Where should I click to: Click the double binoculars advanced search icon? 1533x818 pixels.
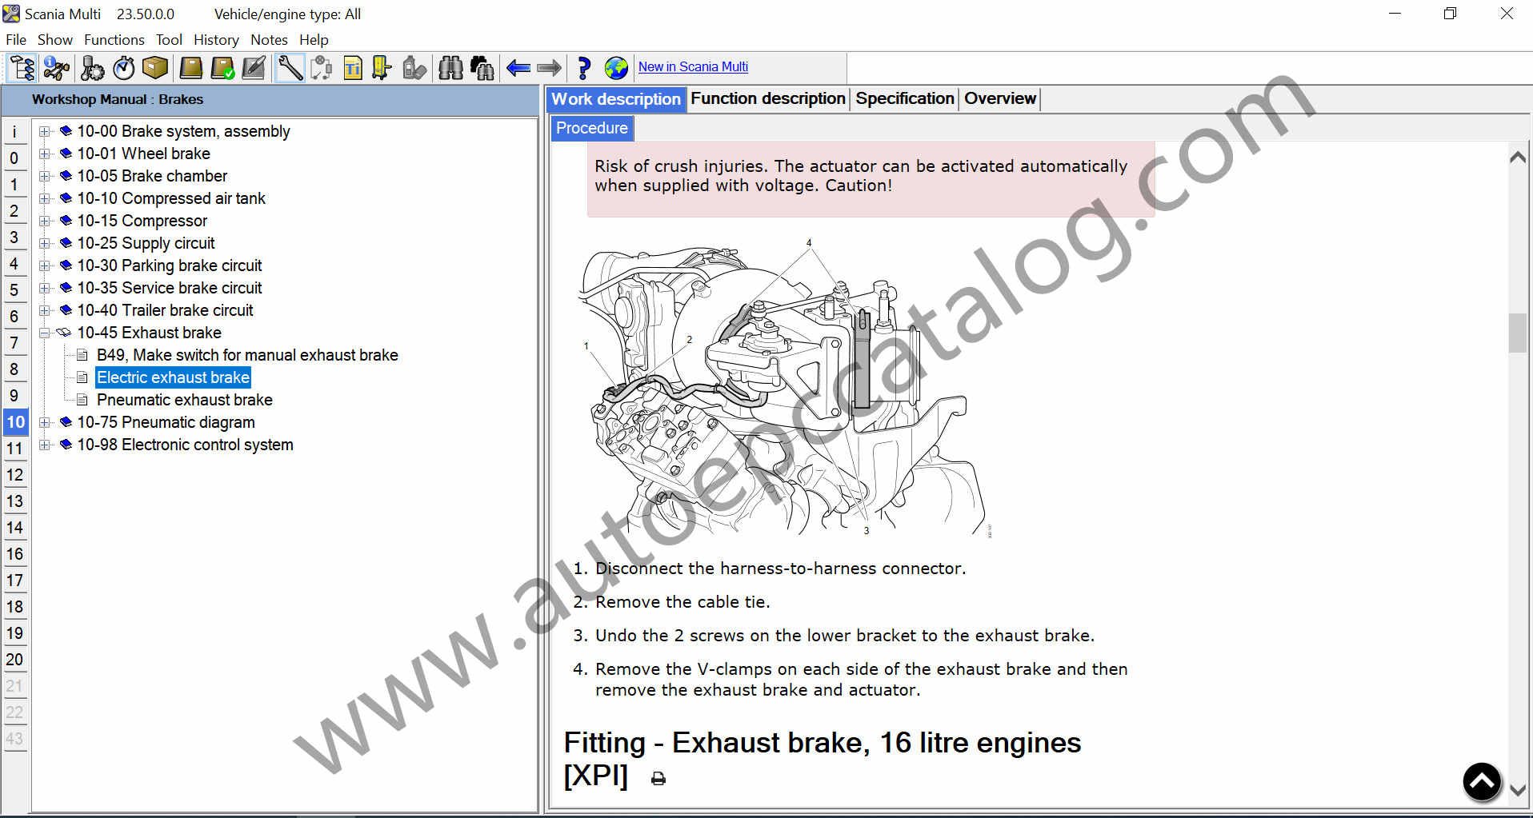coord(482,68)
